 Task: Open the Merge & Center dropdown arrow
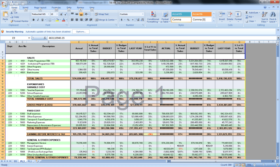[115, 19]
